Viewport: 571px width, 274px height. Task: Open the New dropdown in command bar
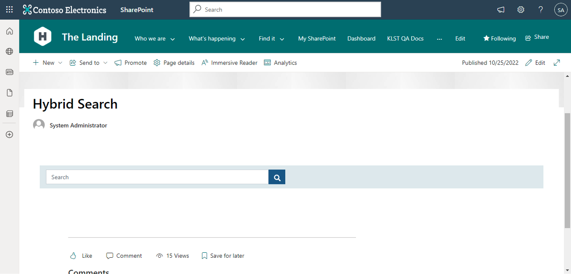pyautogui.click(x=48, y=63)
